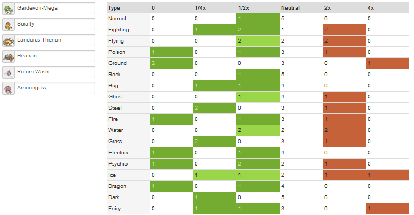Screen dimensions: 414x215
Task: Click the red 4x cell for Ice
Action: [388, 175]
